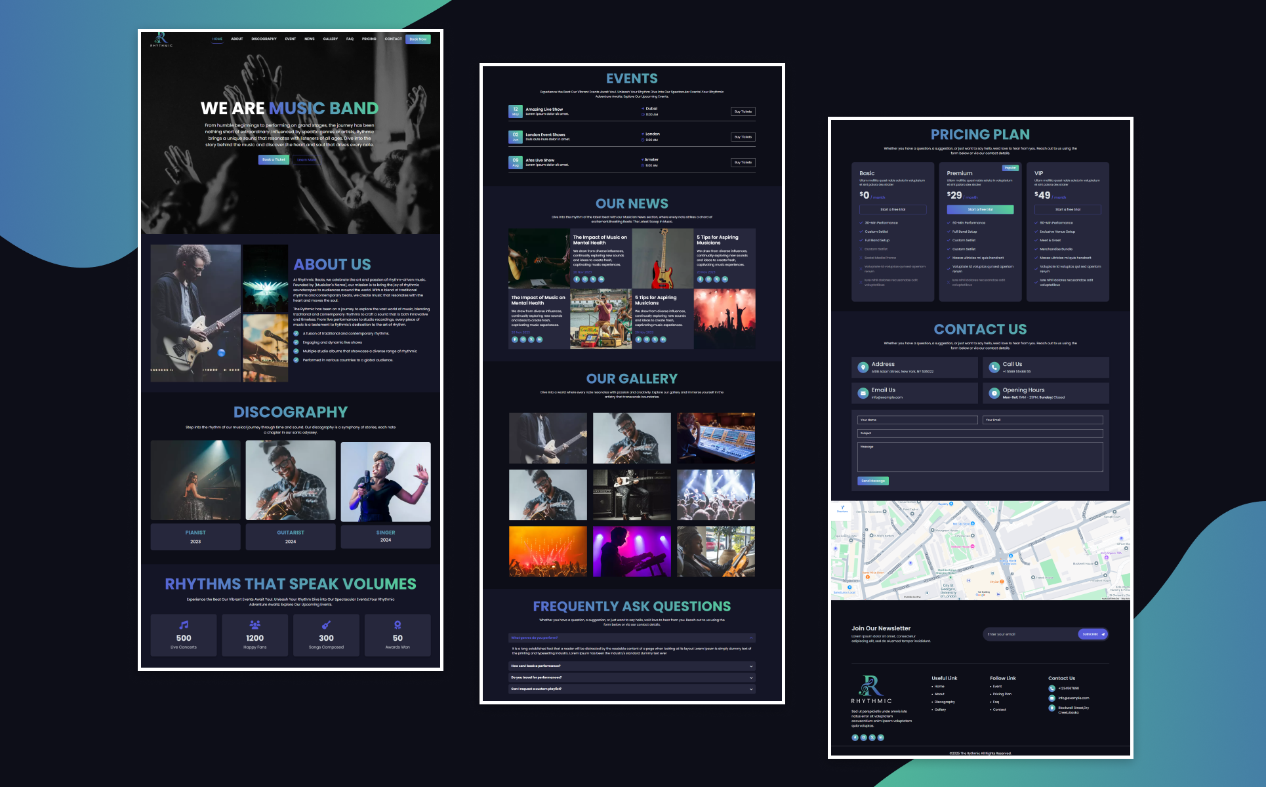The height and width of the screenshot is (787, 1266).
Task: Open the mixing console gallery image
Action: (716, 438)
